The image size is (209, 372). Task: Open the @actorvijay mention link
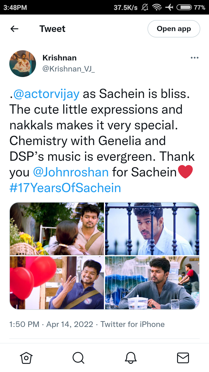(46, 94)
